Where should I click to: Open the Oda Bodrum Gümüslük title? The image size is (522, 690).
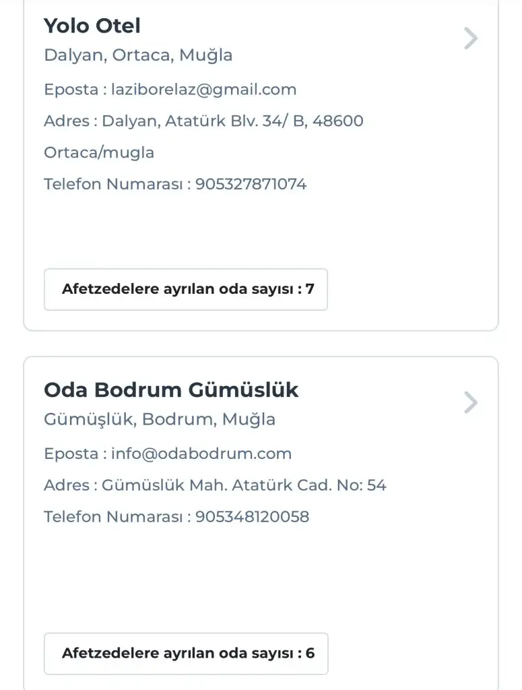[x=171, y=390]
